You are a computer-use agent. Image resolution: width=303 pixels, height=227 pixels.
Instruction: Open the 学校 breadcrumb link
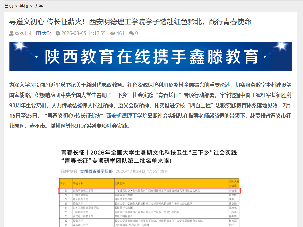pos(24,6)
